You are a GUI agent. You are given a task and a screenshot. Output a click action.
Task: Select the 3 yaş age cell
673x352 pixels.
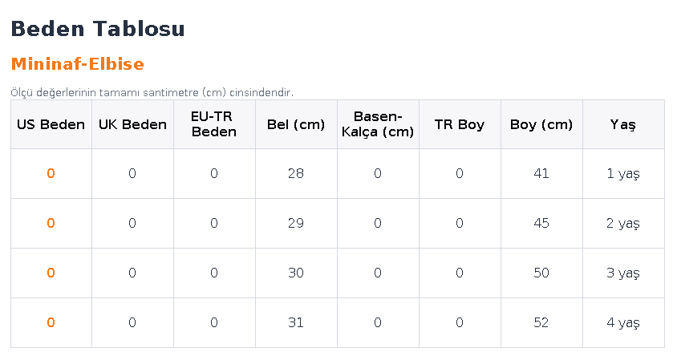click(623, 273)
